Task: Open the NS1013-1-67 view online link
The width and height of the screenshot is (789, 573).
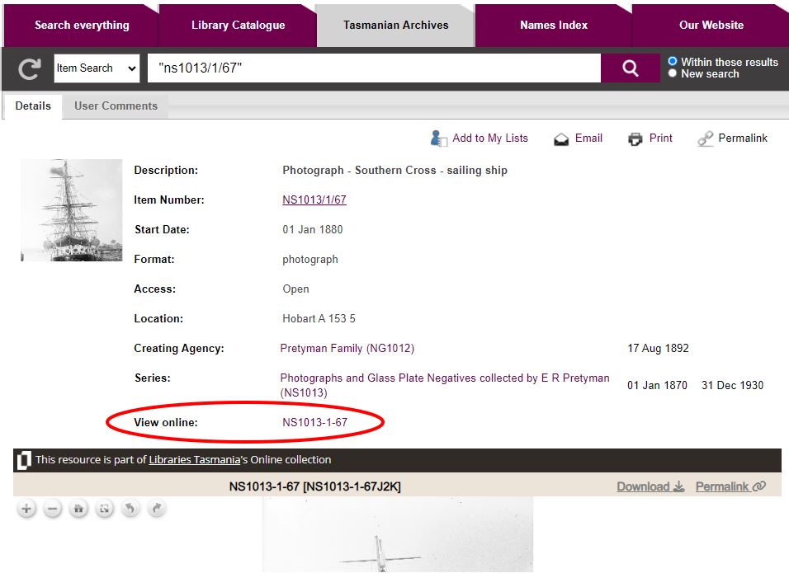Action: pos(314,423)
